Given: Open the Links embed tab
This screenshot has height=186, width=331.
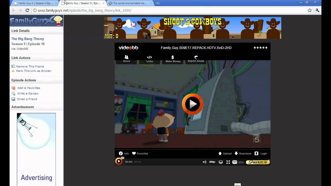Looking at the screenshot, I should (149, 59).
